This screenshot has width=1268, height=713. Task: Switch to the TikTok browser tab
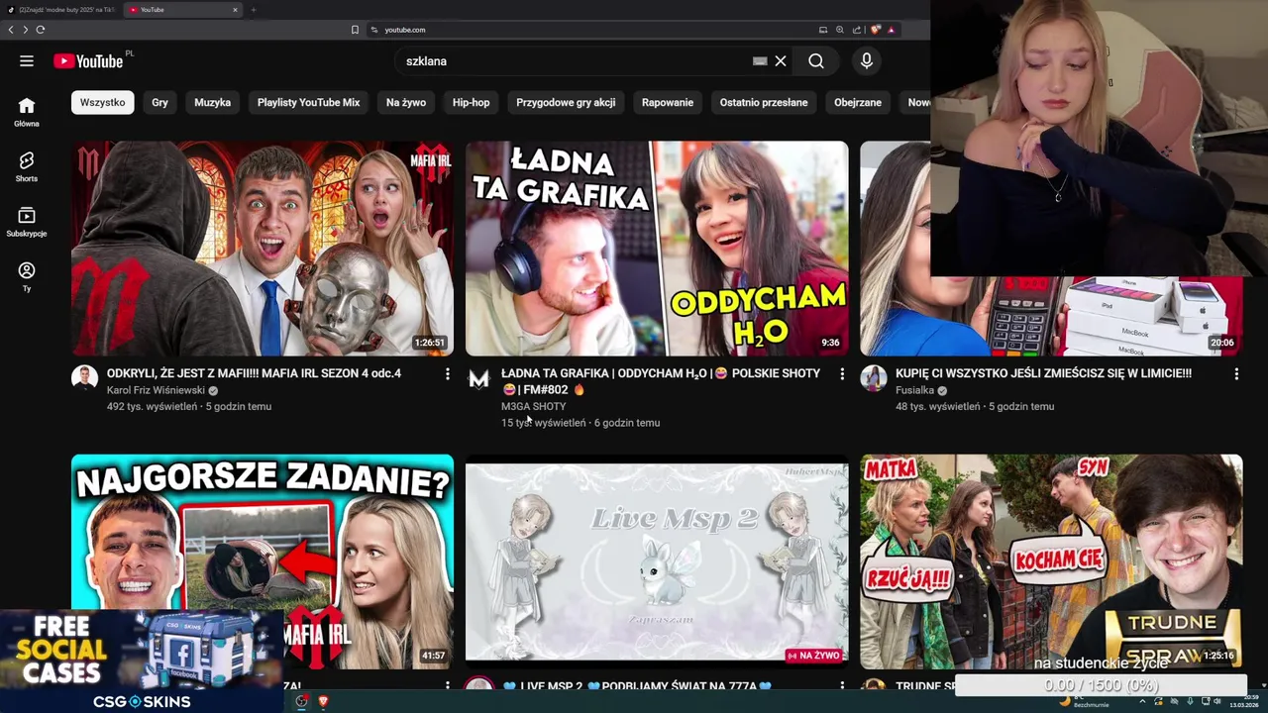(x=61, y=10)
